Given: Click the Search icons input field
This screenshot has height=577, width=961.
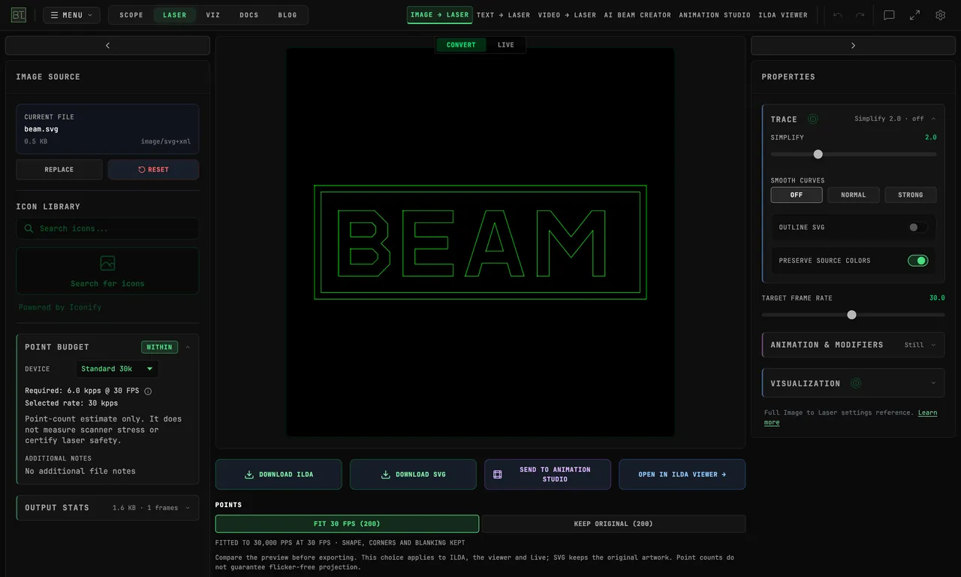Looking at the screenshot, I should pyautogui.click(x=107, y=228).
